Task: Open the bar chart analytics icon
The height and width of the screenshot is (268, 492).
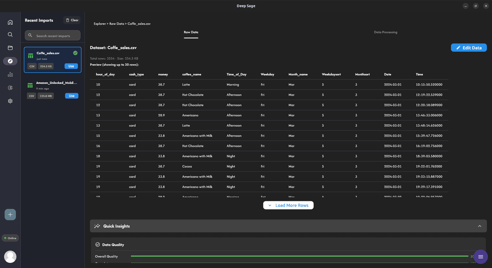Action: [x=10, y=74]
